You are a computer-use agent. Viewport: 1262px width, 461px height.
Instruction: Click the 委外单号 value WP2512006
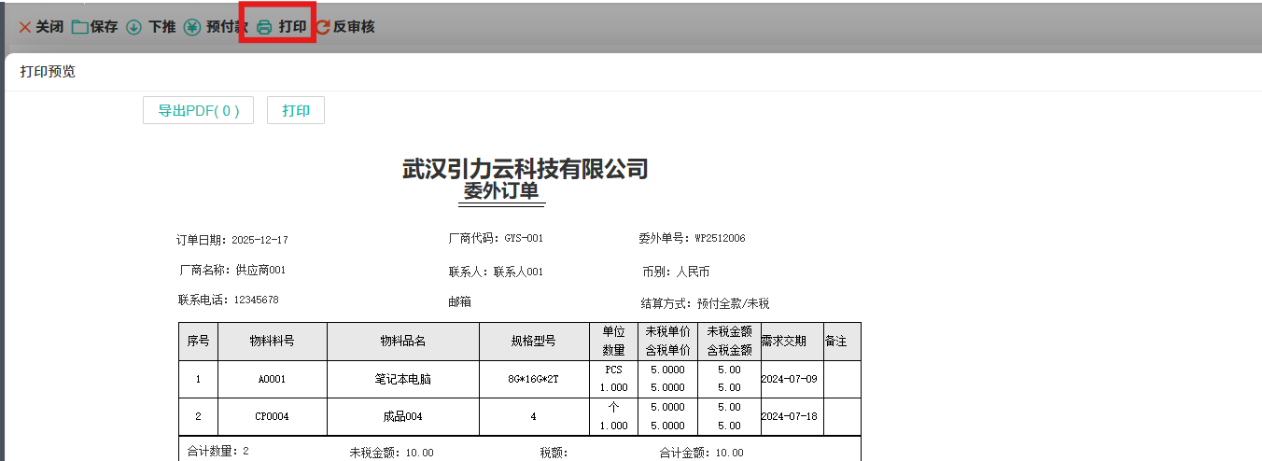720,239
